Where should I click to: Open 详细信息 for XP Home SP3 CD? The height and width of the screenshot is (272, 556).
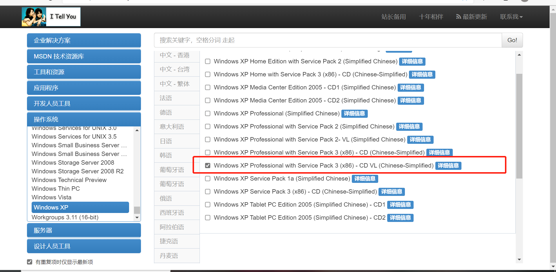[x=422, y=74]
